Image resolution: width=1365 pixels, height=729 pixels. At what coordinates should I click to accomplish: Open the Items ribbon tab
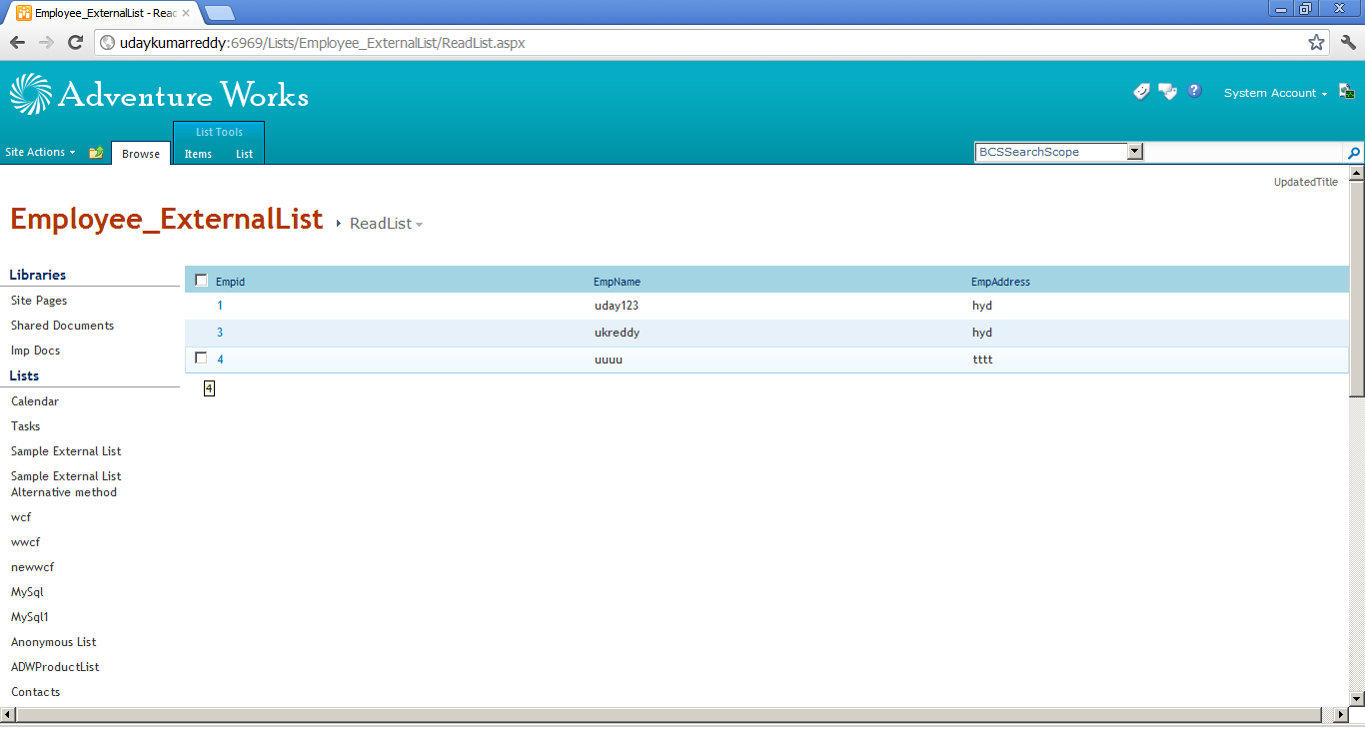[x=198, y=154]
